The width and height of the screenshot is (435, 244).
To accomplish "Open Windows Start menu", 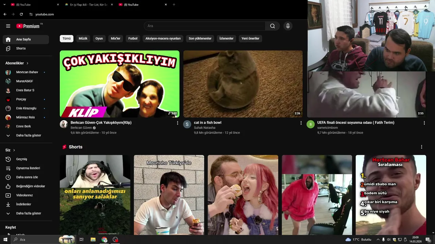I will (x=5, y=240).
